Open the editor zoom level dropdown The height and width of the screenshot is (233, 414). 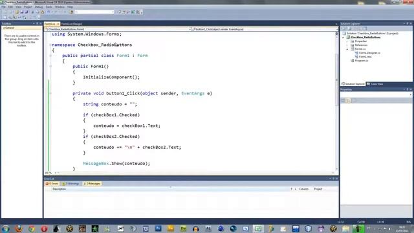pos(56,173)
